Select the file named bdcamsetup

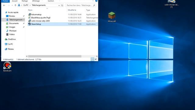[36, 14]
